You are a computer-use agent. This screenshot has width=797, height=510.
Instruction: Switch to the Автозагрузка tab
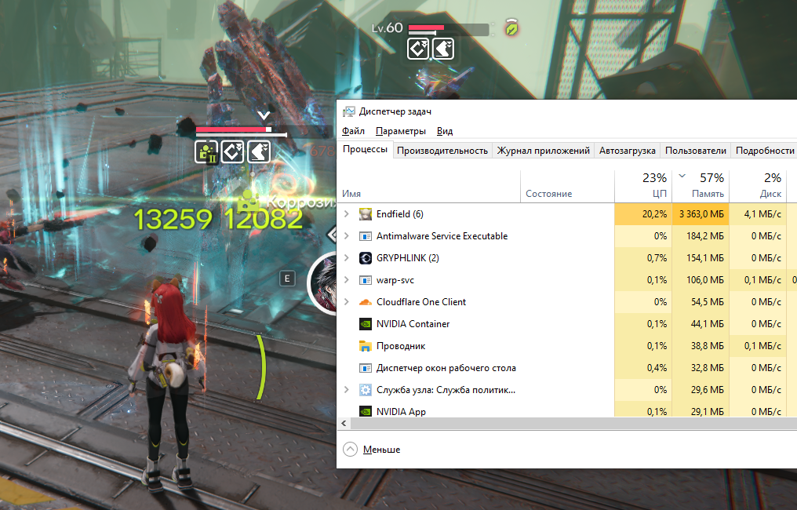coord(628,151)
